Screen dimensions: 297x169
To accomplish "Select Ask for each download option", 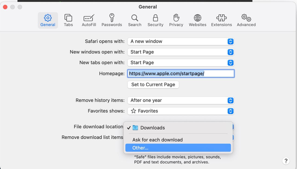I will click(x=157, y=140).
